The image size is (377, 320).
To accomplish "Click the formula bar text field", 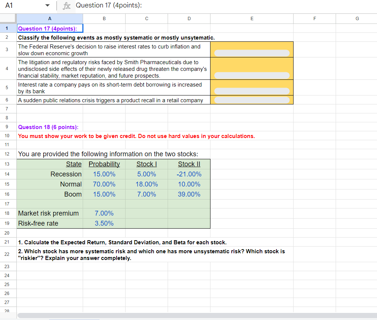I will pyautogui.click(x=224, y=6).
